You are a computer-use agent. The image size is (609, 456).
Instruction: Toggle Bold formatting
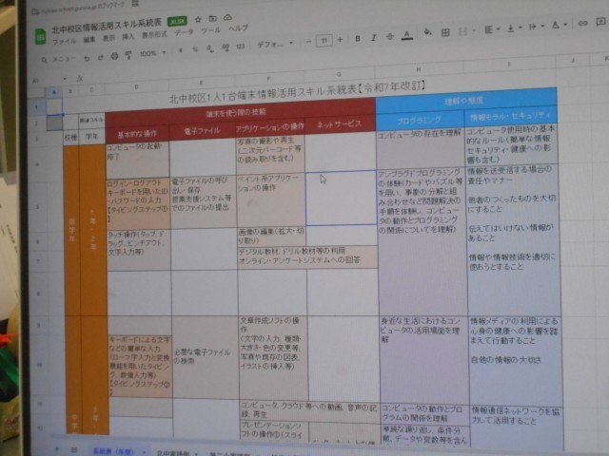pyautogui.click(x=356, y=39)
